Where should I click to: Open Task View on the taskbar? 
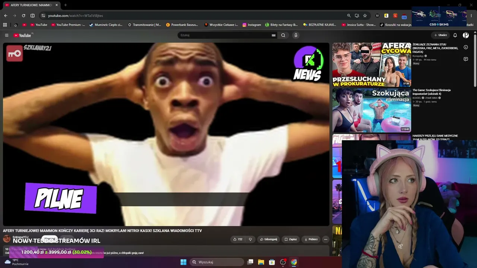(x=250, y=262)
